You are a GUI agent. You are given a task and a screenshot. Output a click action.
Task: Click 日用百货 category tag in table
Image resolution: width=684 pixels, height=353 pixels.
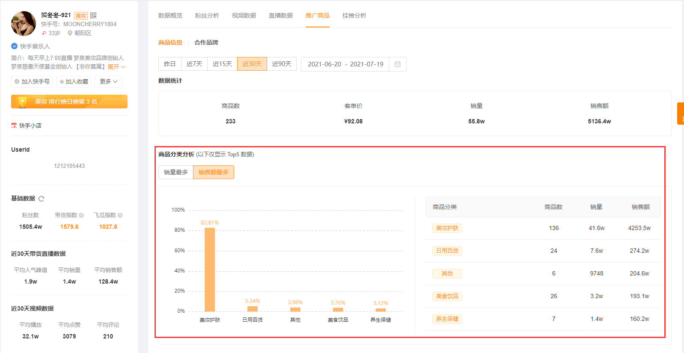tap(447, 251)
